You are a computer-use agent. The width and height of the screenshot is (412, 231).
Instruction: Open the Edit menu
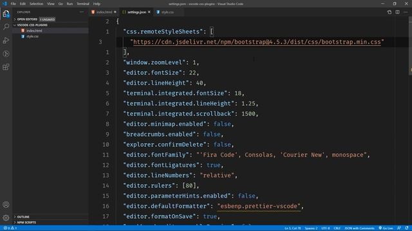(x=23, y=4)
